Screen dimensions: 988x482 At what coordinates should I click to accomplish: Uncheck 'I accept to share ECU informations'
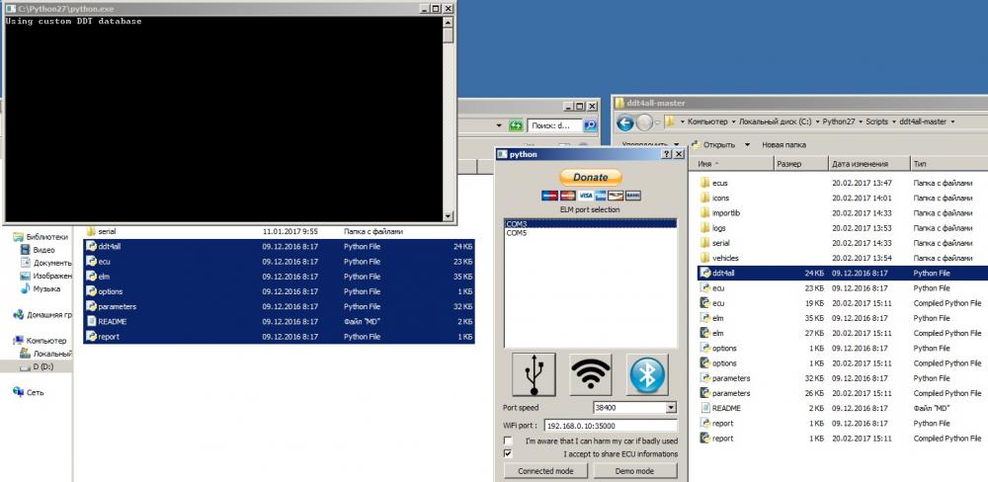click(508, 453)
